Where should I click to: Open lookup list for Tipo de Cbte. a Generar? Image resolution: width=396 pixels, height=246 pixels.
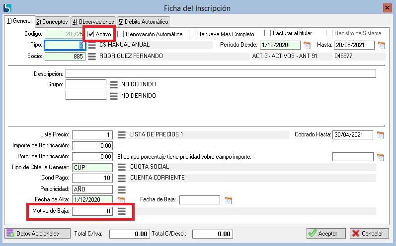click(x=122, y=168)
